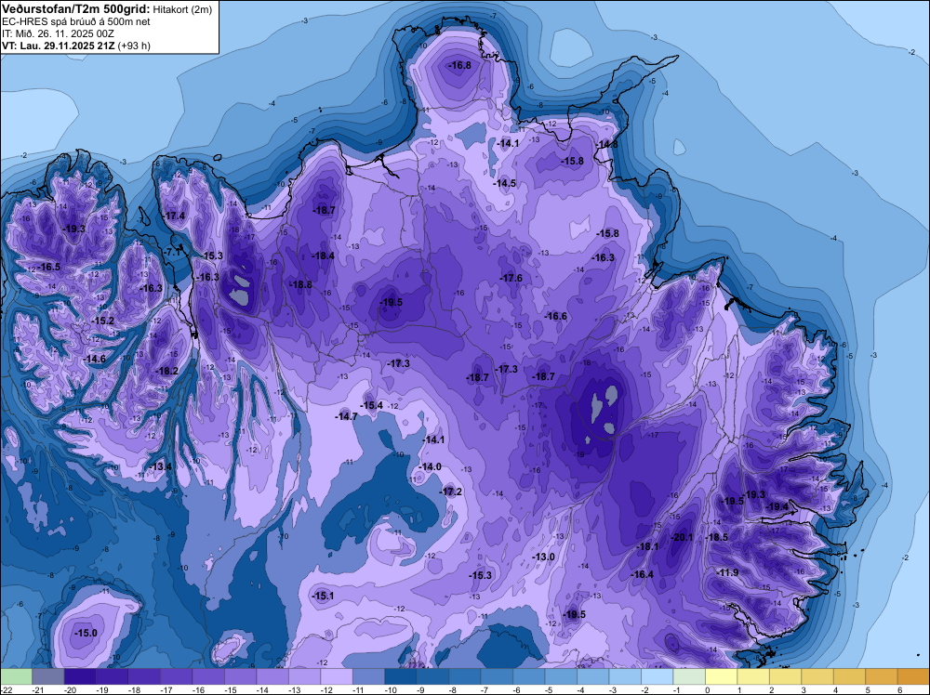
Task: Select the -18.1 temperature label
Action: coord(647,547)
